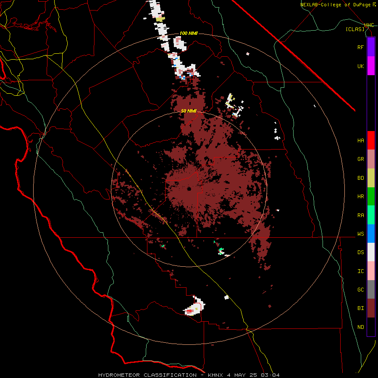
Task: Click the HR legend label
Action: click(360, 197)
